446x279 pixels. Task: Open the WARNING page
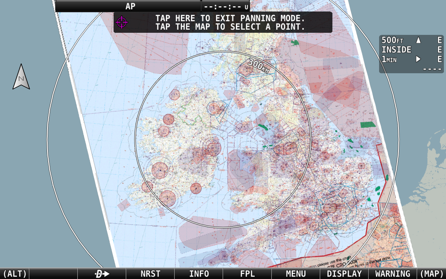(x=392, y=274)
